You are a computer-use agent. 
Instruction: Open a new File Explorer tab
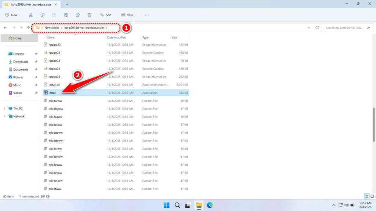click(67, 4)
